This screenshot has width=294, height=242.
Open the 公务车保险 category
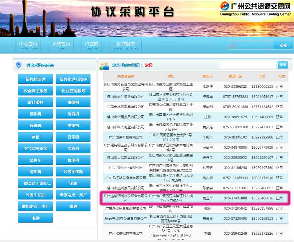pos(73,172)
